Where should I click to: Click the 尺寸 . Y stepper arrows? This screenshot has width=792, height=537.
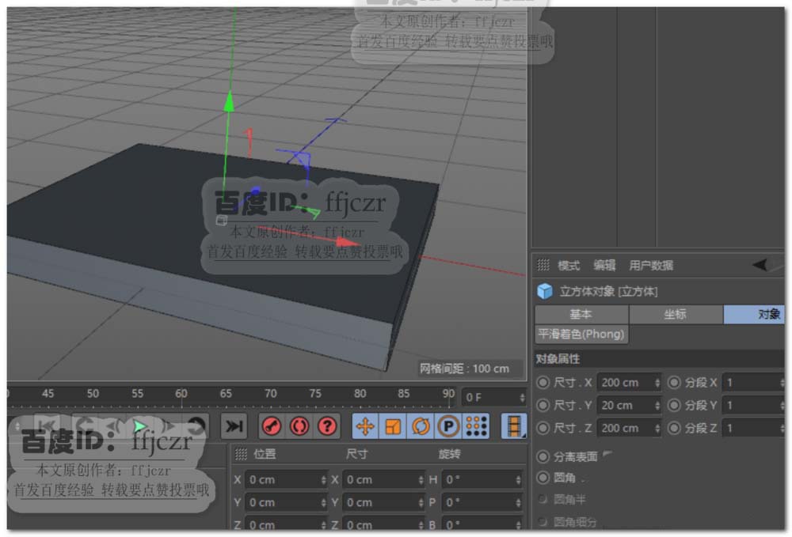pyautogui.click(x=657, y=406)
